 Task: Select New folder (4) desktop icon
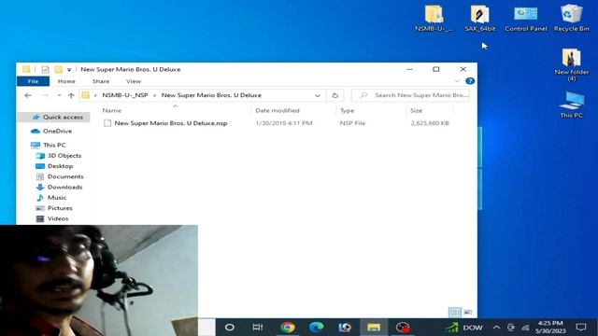571,64
